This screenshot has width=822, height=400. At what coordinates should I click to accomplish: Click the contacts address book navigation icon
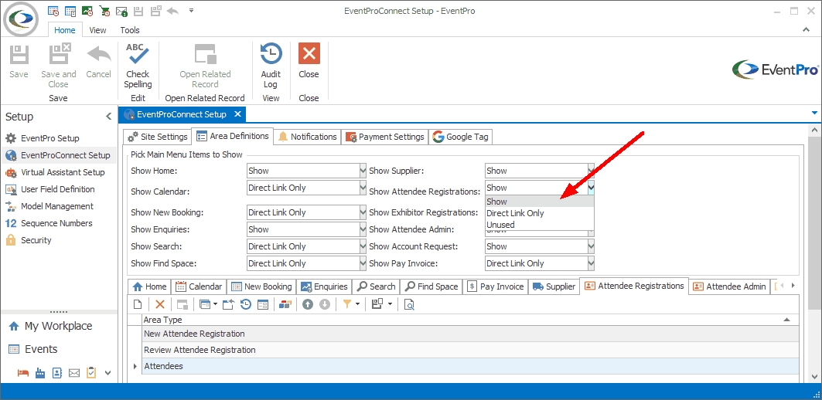[x=57, y=373]
